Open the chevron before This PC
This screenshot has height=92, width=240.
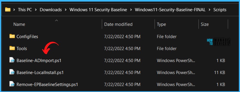[14, 10]
